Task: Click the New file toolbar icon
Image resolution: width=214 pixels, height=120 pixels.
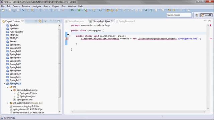Action: pyautogui.click(x=3, y=10)
